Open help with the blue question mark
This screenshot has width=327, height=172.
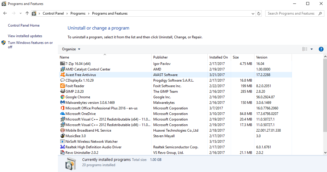321,49
